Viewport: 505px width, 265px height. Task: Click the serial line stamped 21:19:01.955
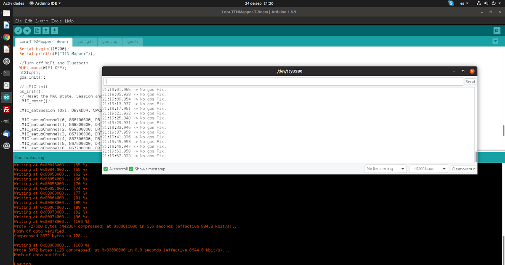click(134, 90)
